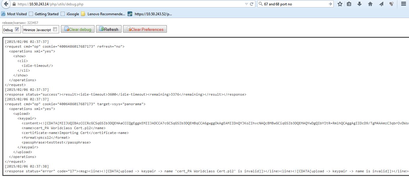Toggle the Debug checkbox
This screenshot has width=409, height=187.
(17, 29)
